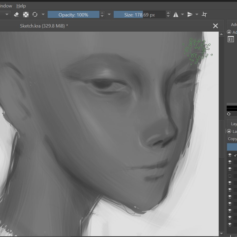Viewport: 237px width, 237px height.
Task: Open the mirror tool dropdown chevron
Action: pyautogui.click(x=183, y=15)
